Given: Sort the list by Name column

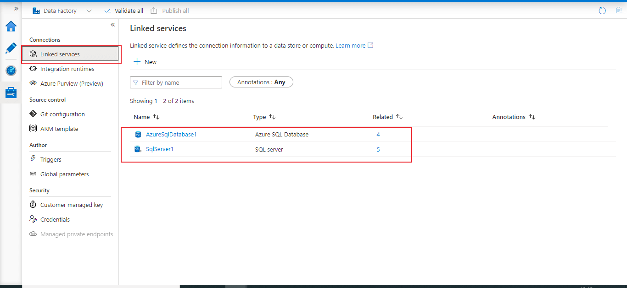Looking at the screenshot, I should point(156,117).
